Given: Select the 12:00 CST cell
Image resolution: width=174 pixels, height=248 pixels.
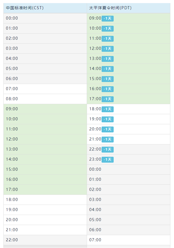Looking at the screenshot, I should point(45,139).
